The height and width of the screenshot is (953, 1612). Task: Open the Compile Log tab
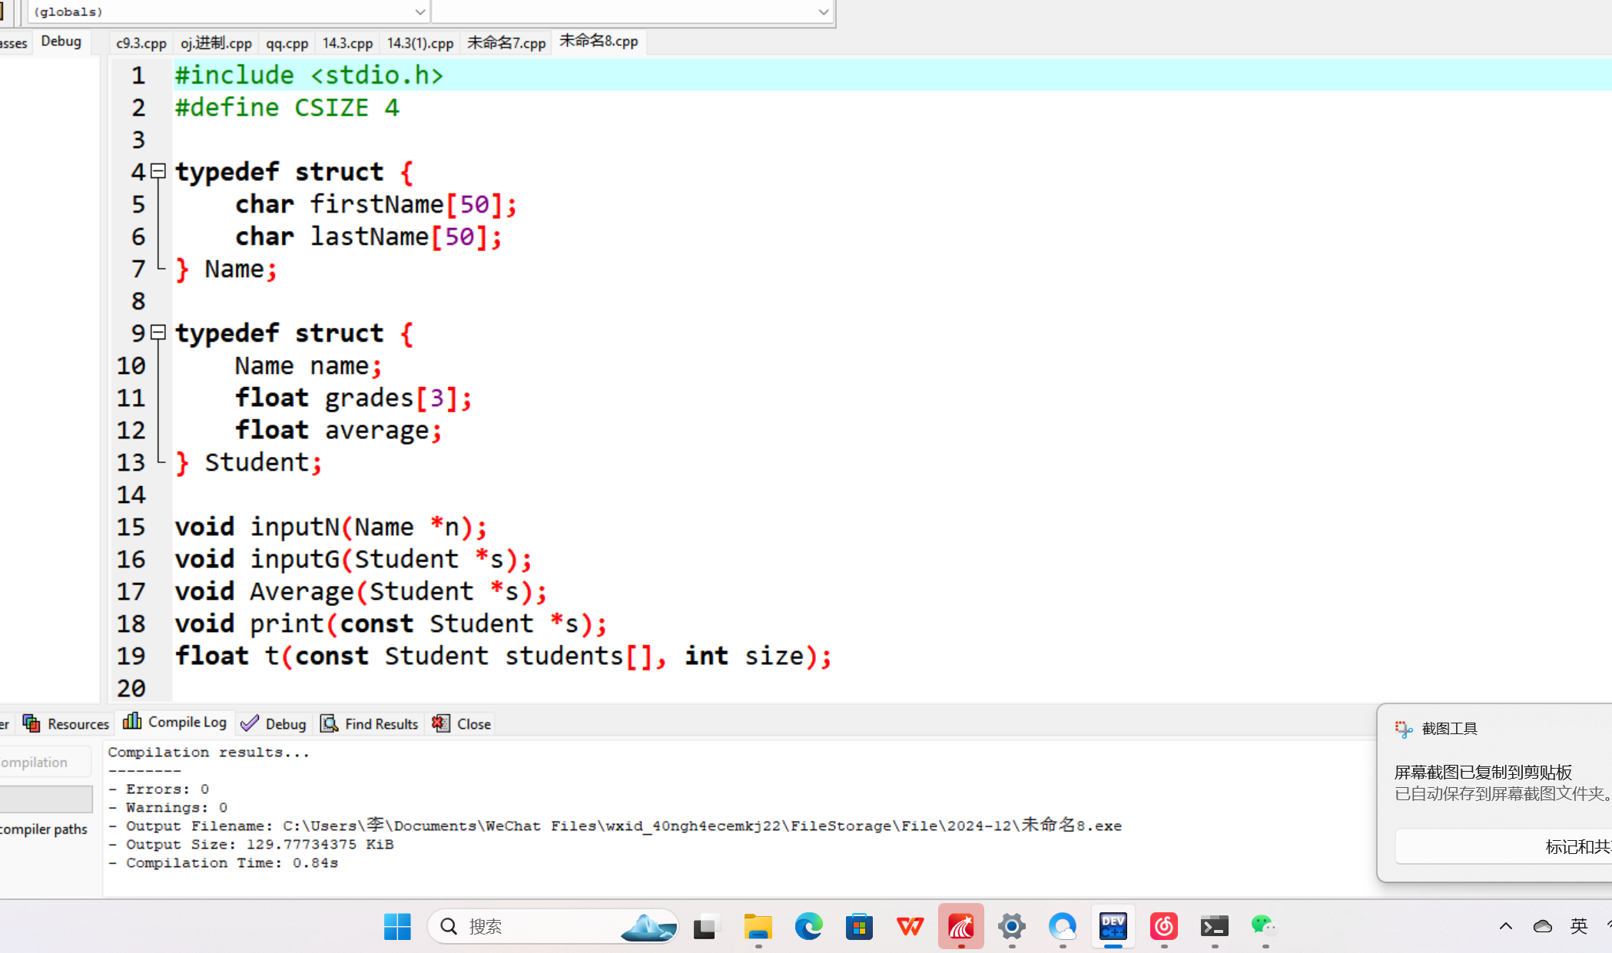click(175, 723)
